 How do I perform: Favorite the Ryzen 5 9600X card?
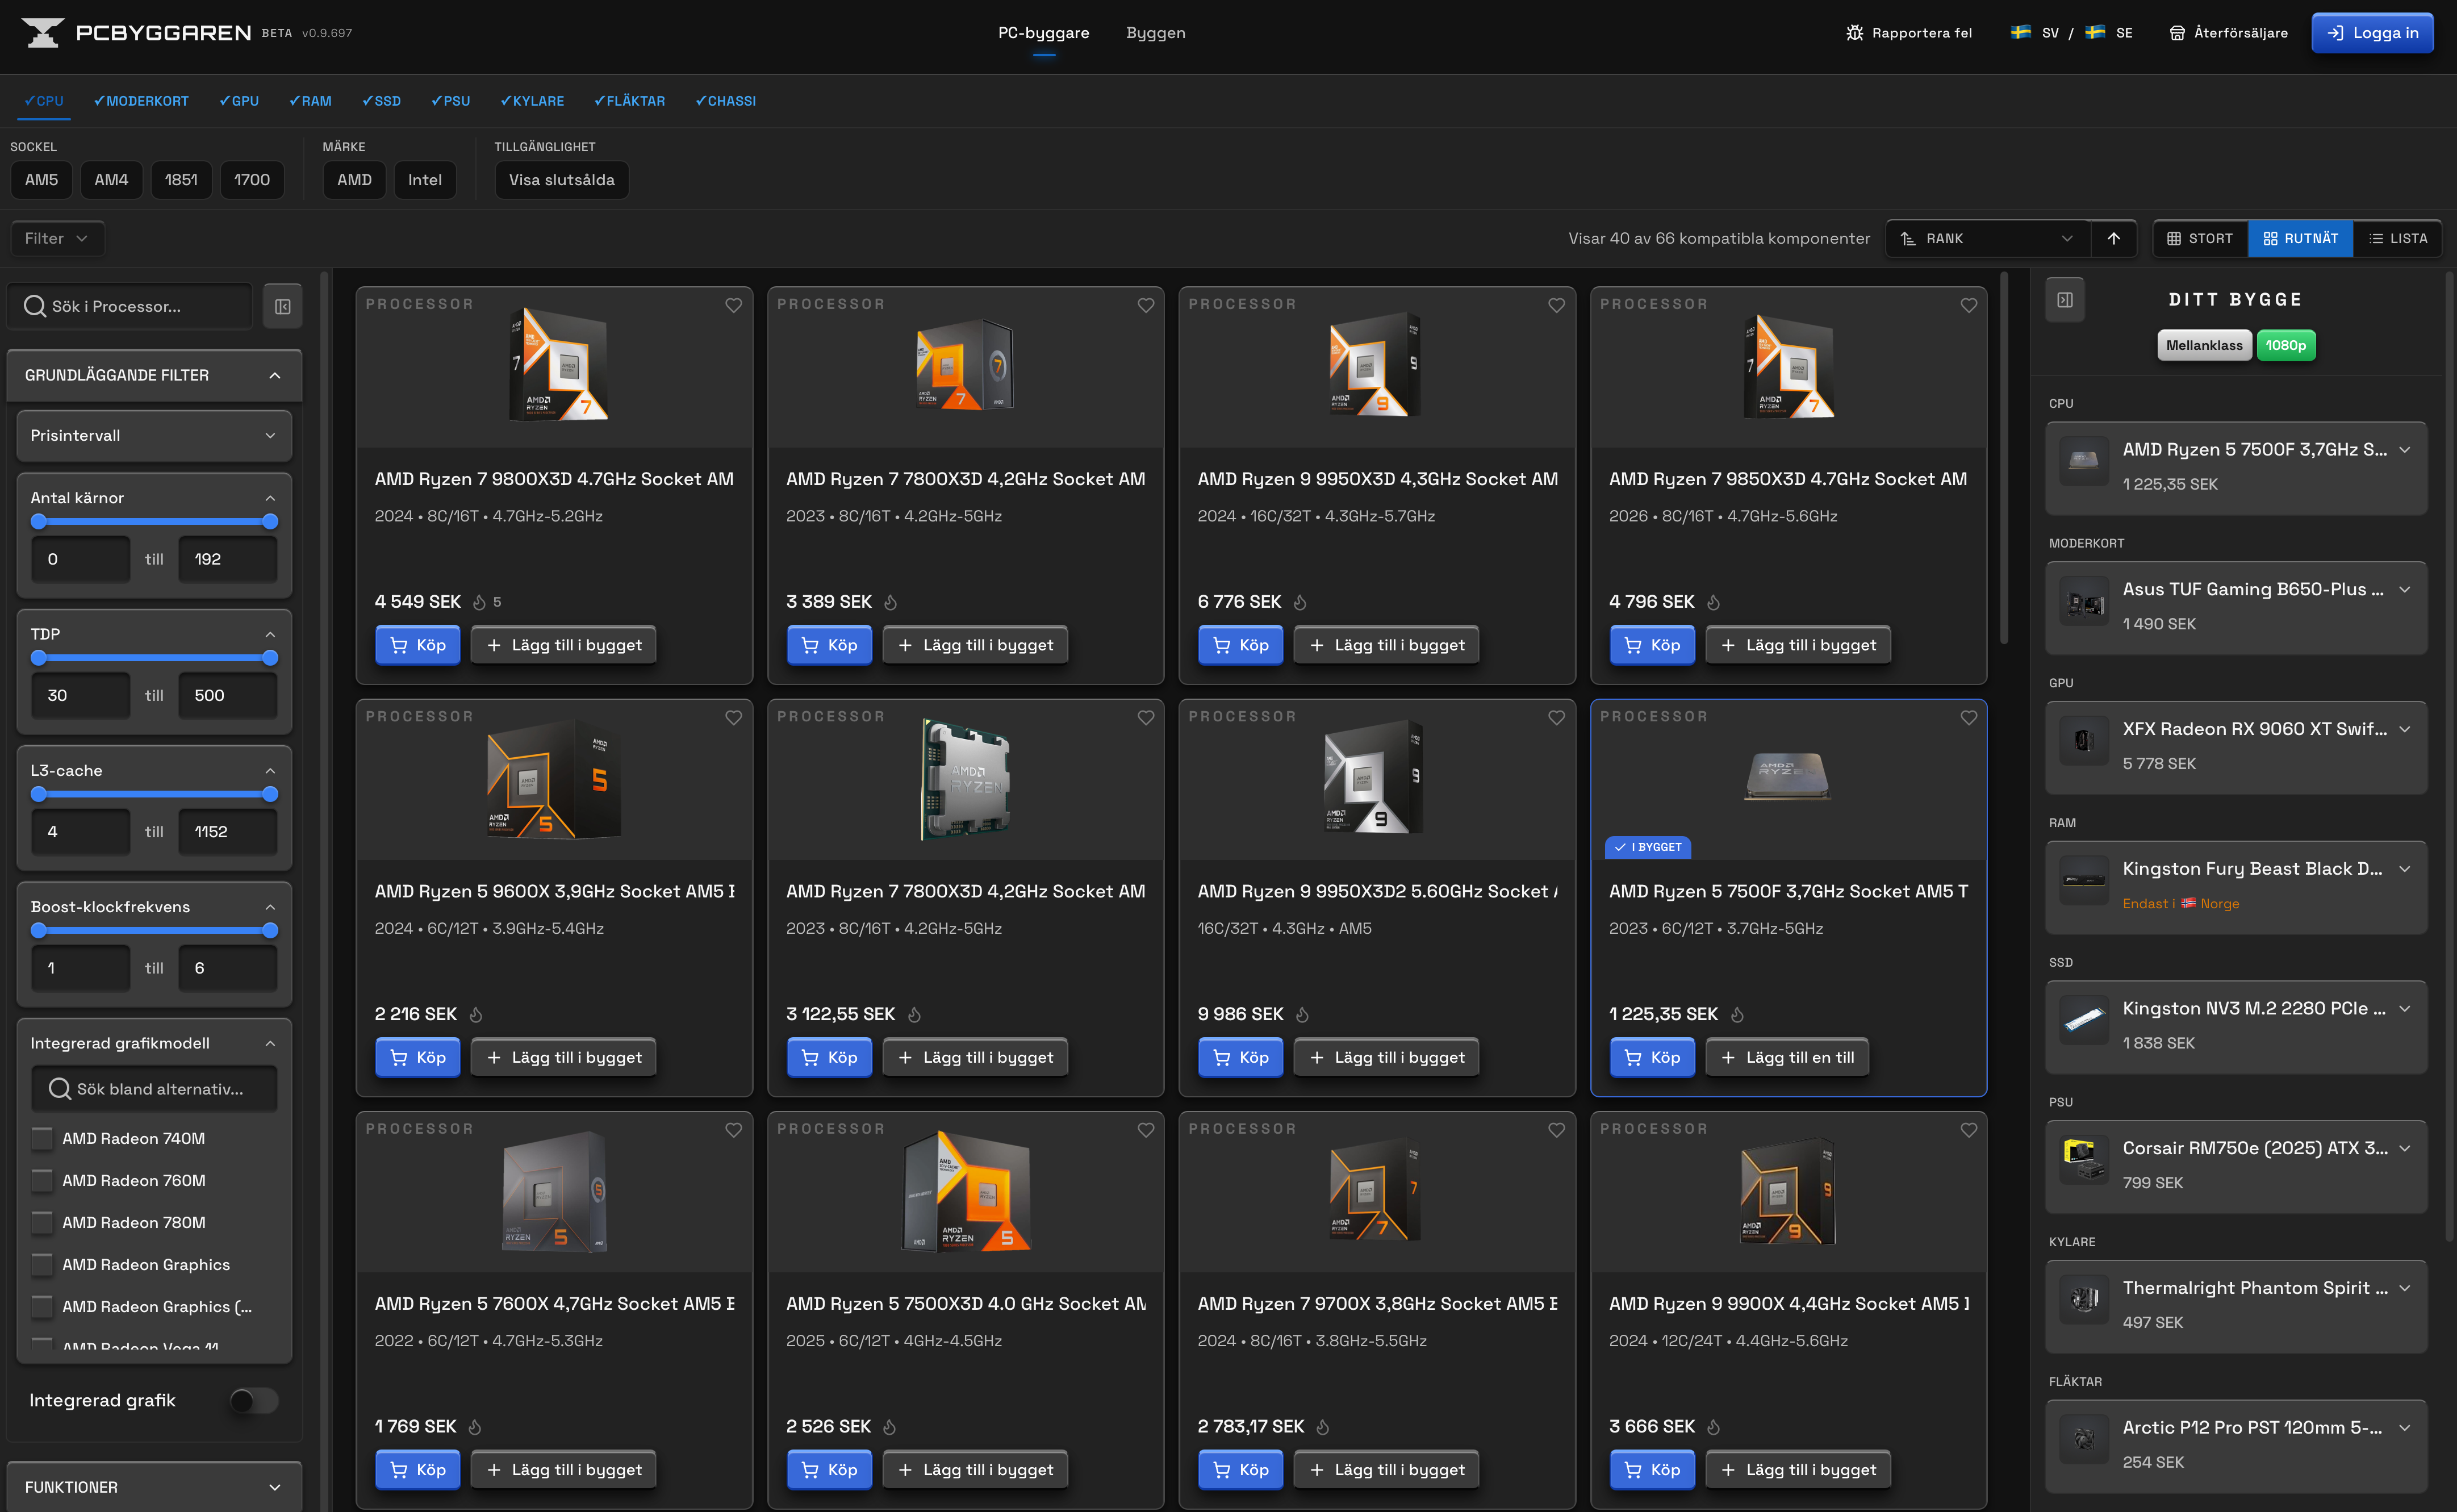click(734, 718)
